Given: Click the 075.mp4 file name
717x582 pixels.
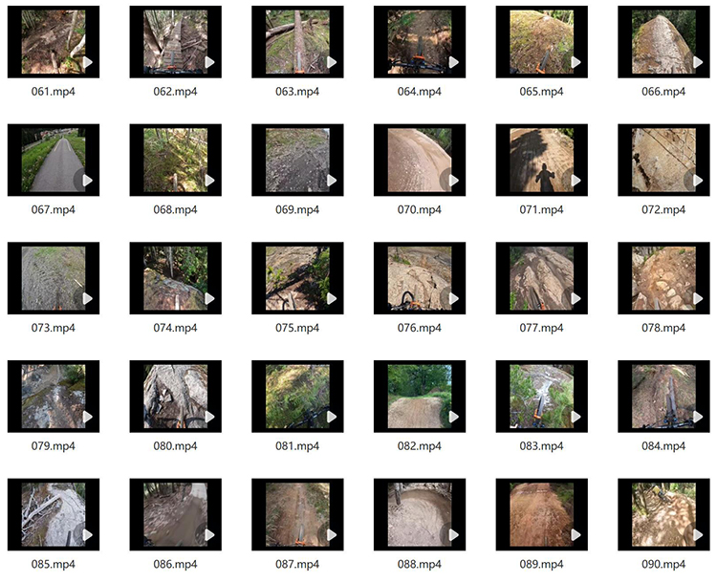Looking at the screenshot, I should 297,328.
